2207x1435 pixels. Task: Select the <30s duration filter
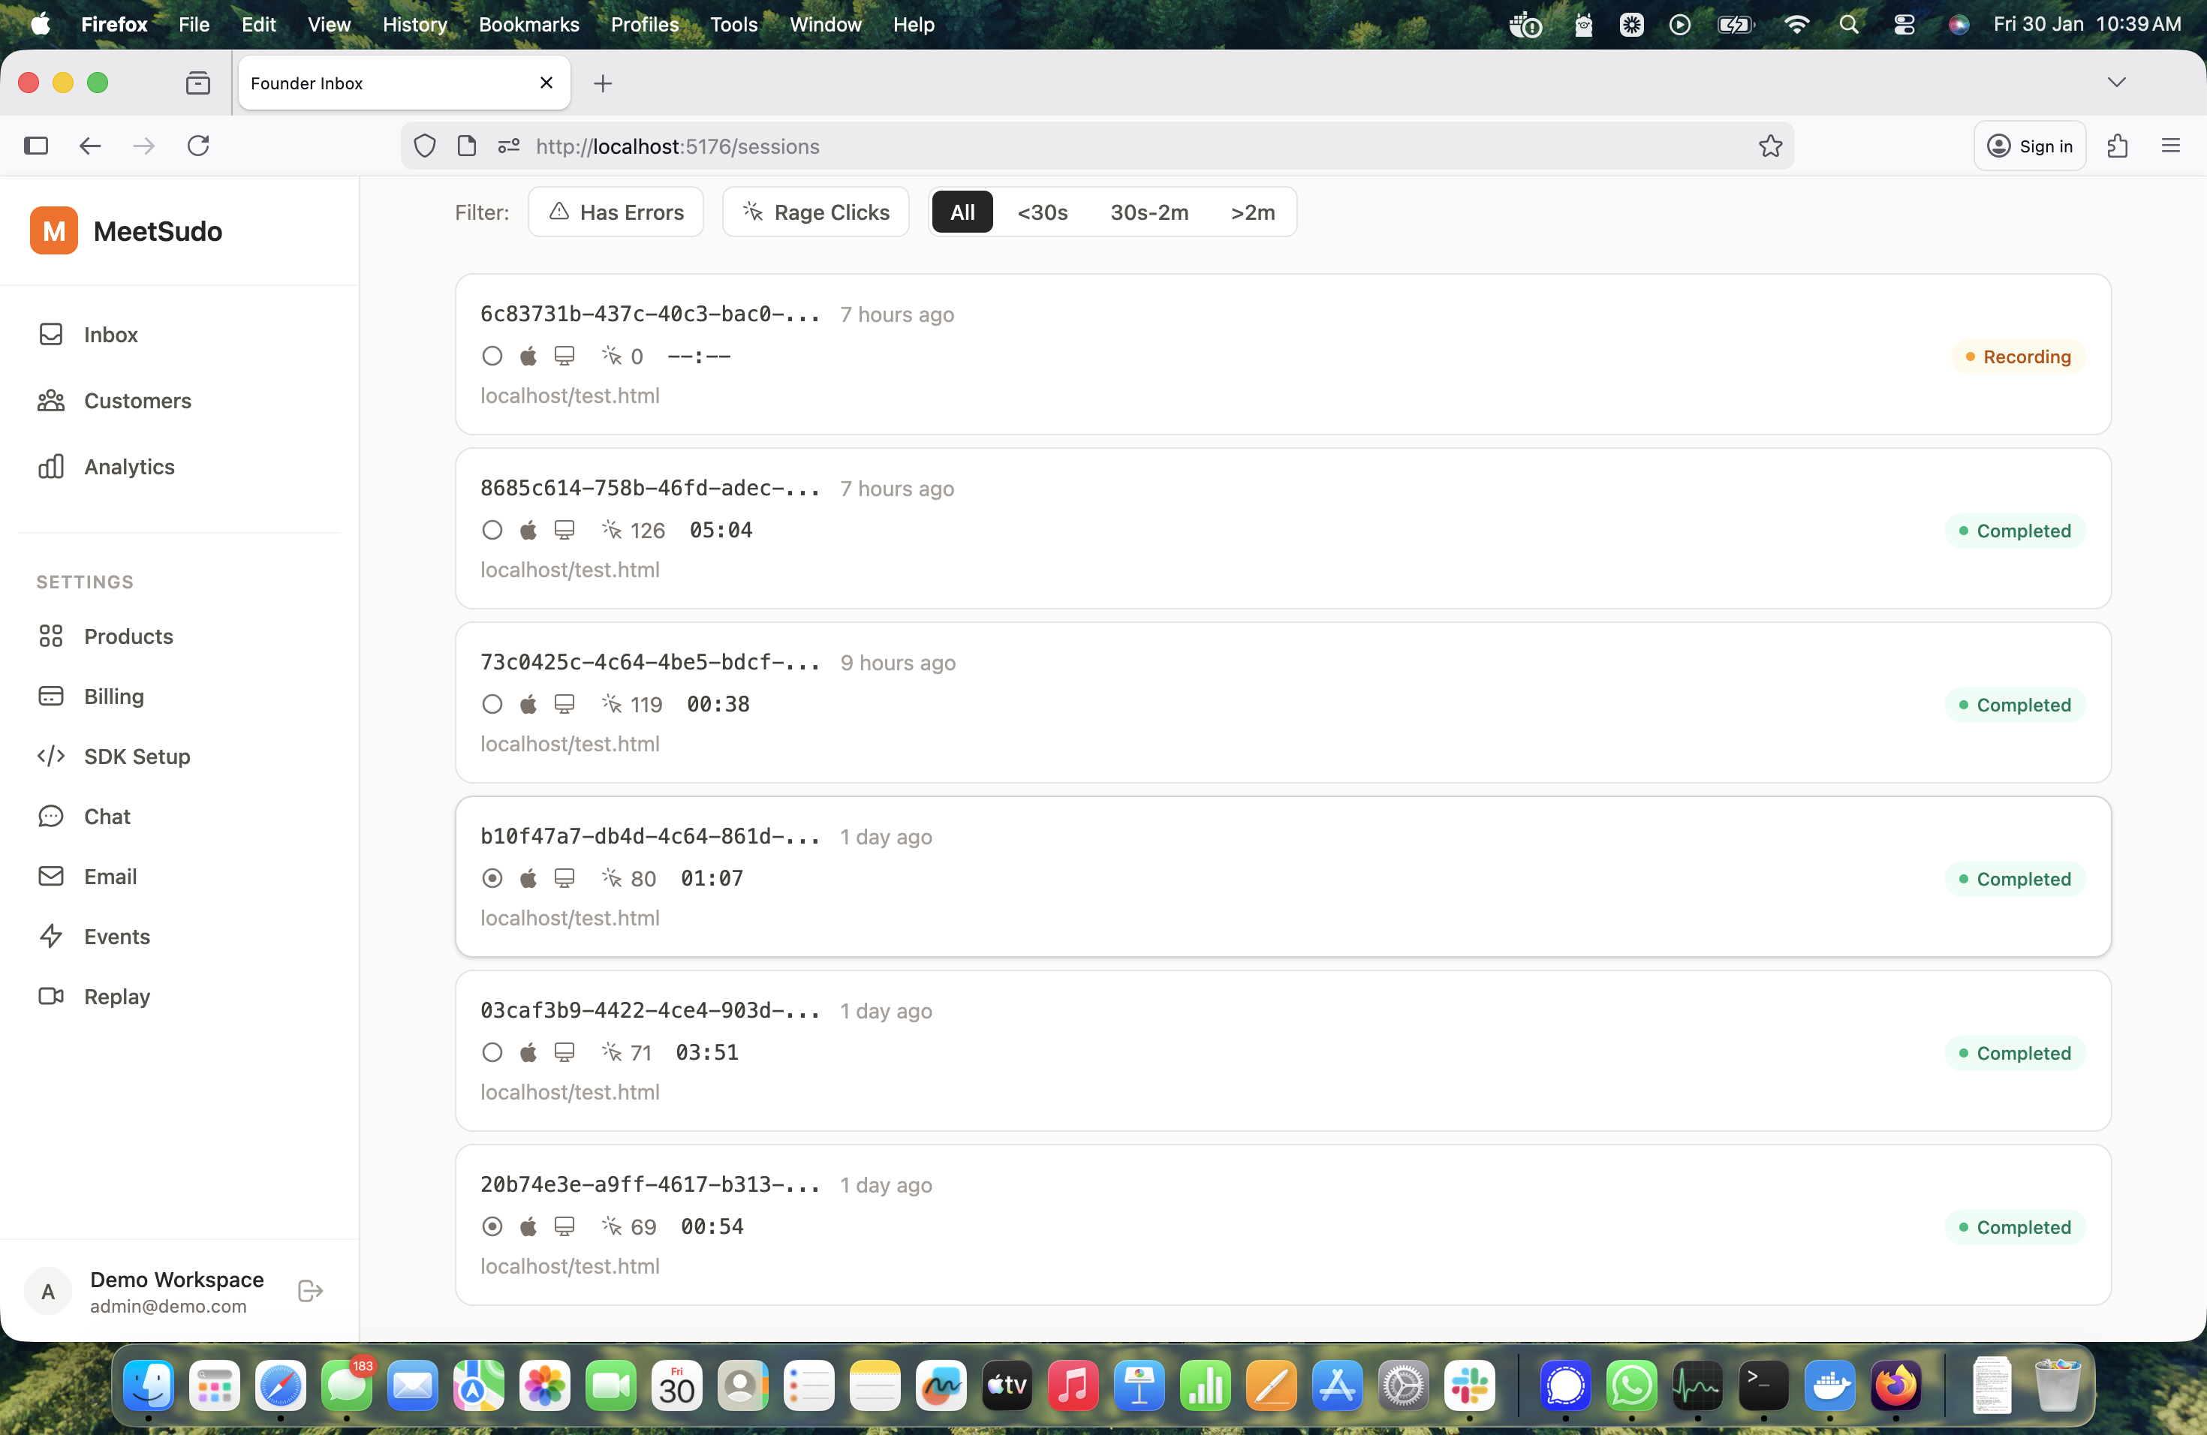tap(1041, 212)
